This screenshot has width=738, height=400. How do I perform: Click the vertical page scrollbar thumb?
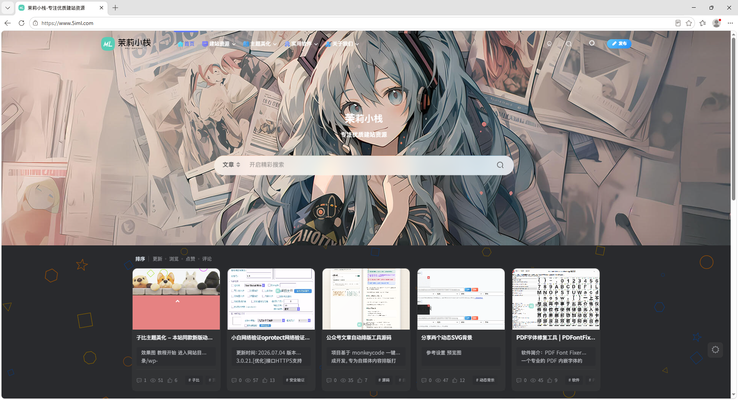tap(733, 118)
